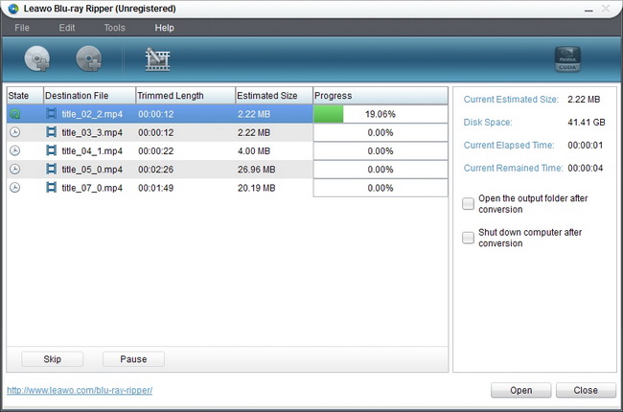Pause the conversion with the Pause button

click(x=133, y=359)
